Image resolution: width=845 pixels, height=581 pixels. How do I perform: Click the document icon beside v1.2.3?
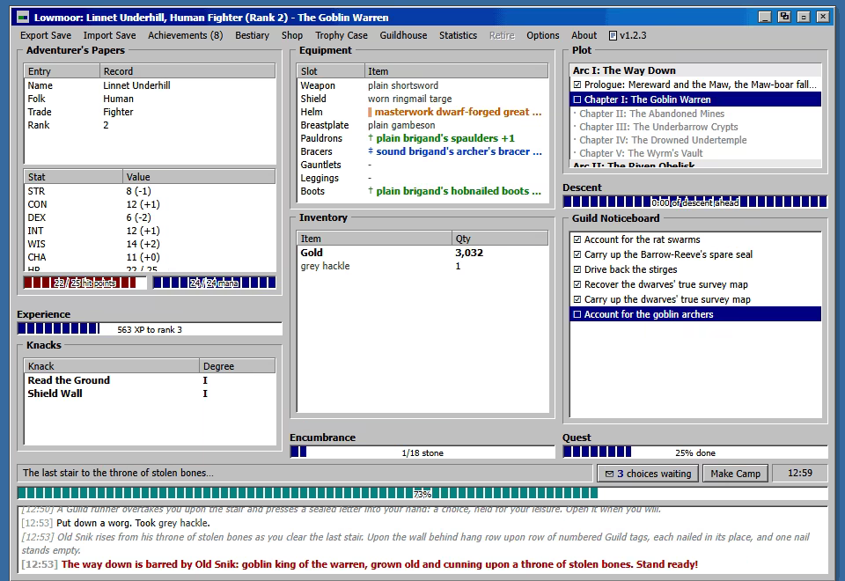[x=613, y=35]
